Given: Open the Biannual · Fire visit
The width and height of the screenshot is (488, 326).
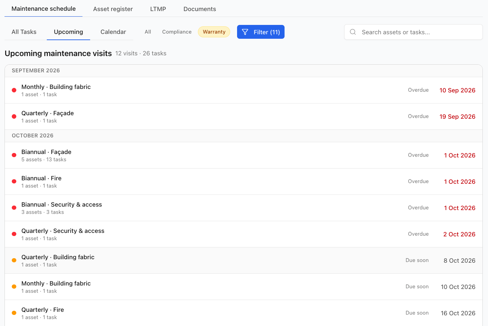Looking at the screenshot, I should 244,182.
